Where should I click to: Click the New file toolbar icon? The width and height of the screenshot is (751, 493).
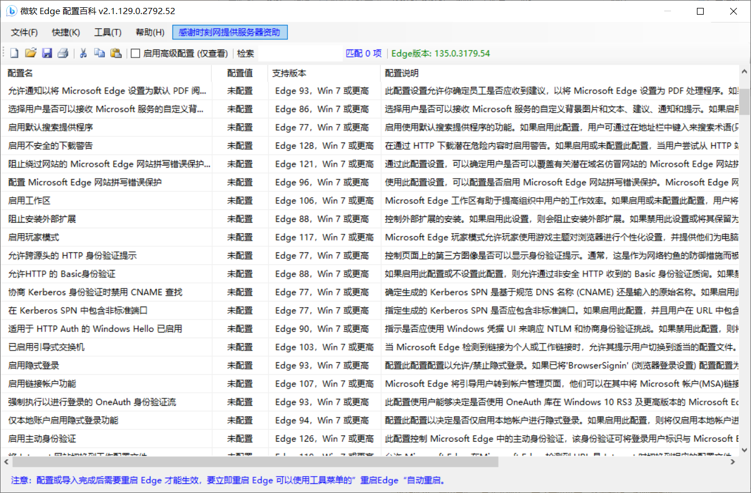(14, 53)
